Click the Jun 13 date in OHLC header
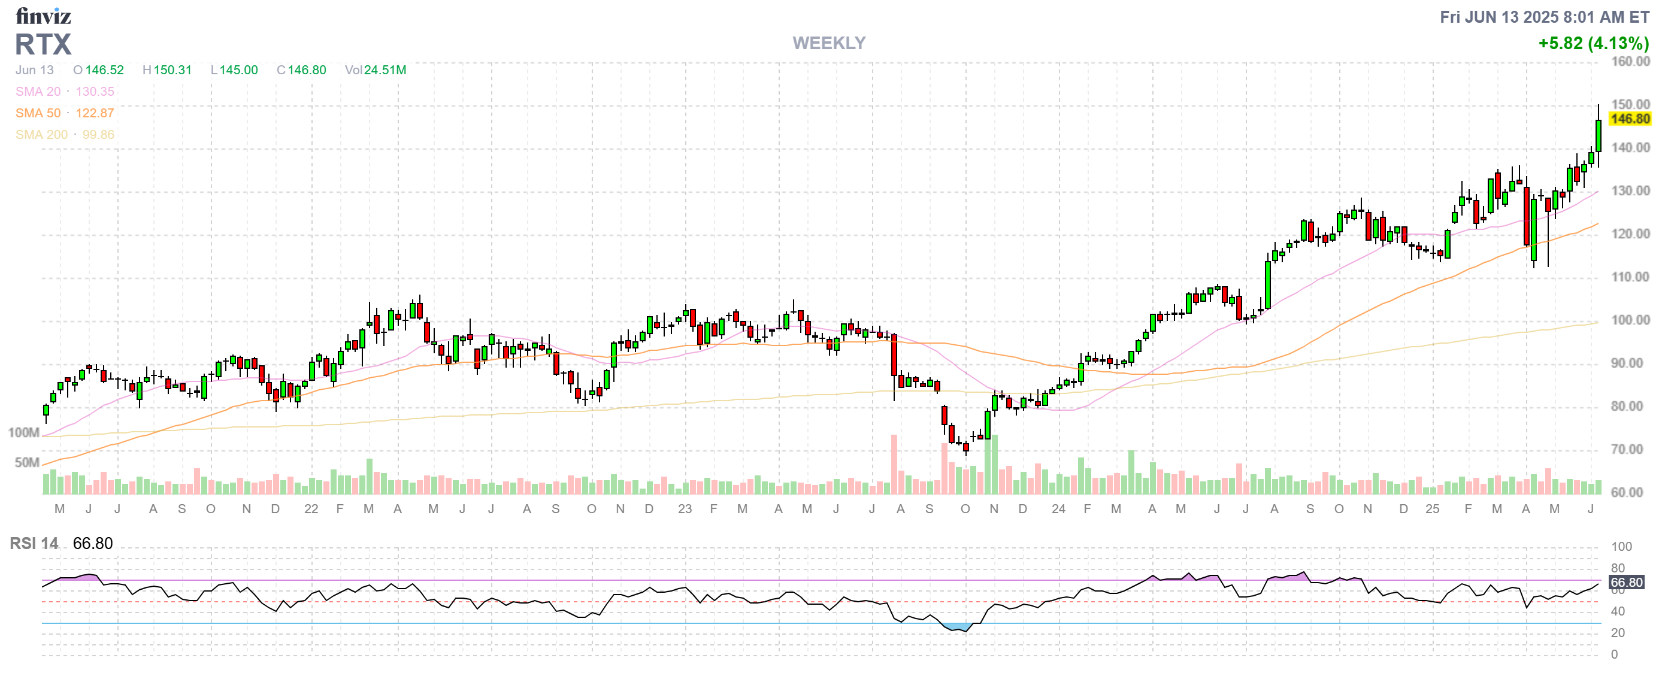The height and width of the screenshot is (673, 1665). (x=34, y=69)
